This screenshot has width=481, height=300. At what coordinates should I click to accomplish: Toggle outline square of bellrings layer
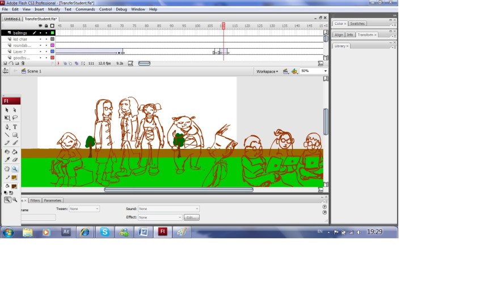(52, 33)
